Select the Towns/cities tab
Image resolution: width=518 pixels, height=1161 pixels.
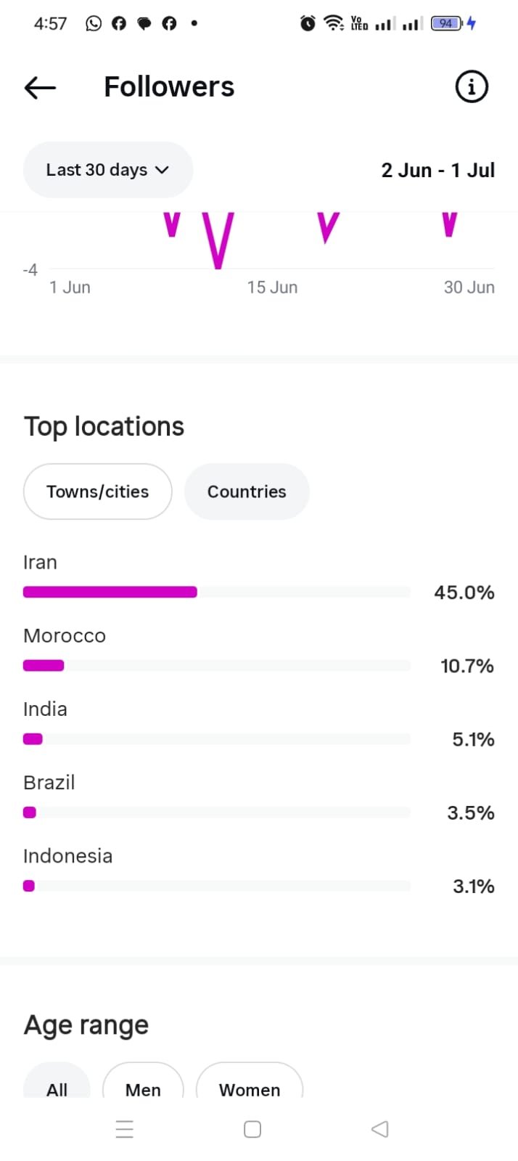click(98, 492)
